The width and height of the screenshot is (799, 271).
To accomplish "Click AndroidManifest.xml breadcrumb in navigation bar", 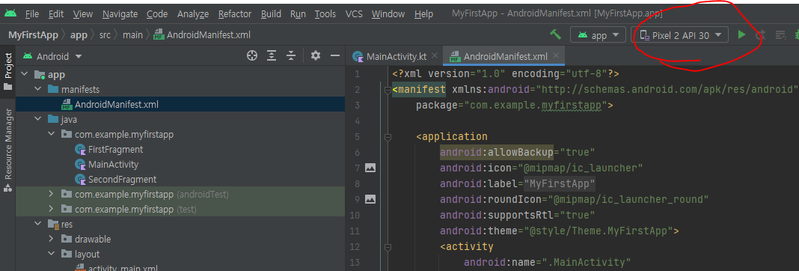I will (x=202, y=35).
